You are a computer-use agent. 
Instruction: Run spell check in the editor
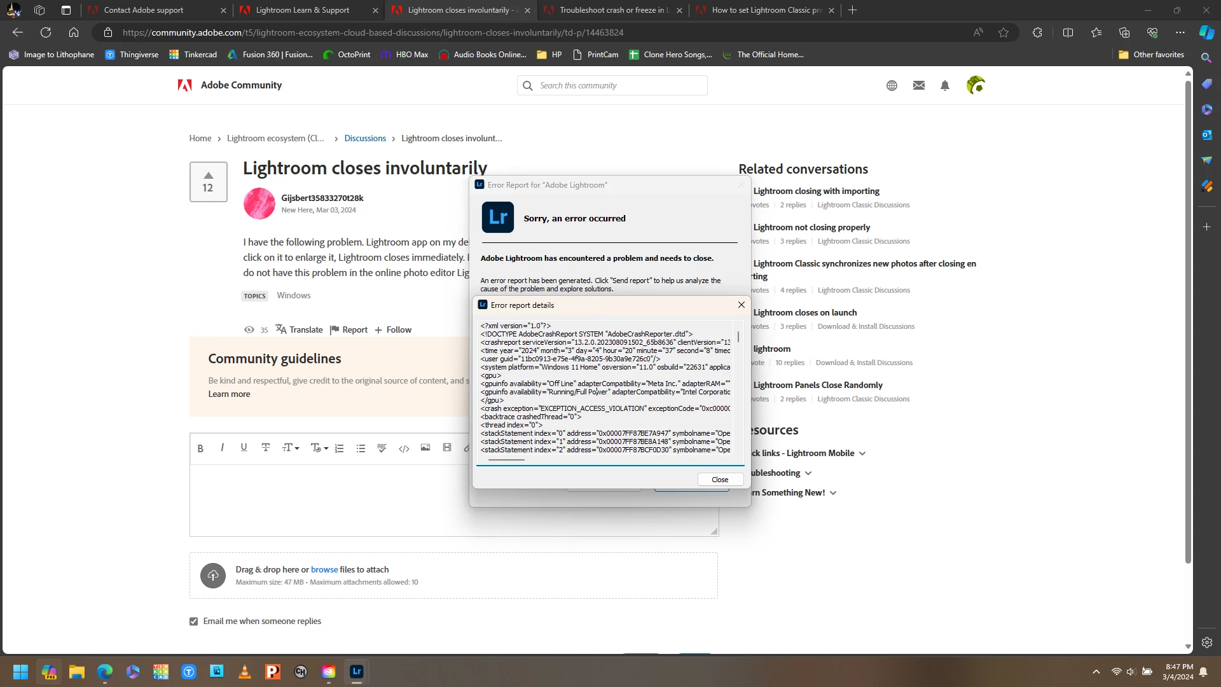pos(382,448)
